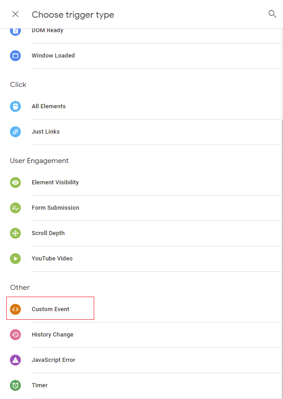Click the Custom Event orange code icon

click(15, 309)
